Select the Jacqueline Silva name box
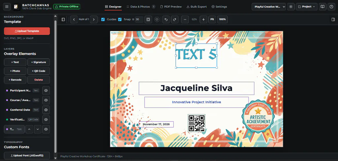The image size is (338, 161). click(196, 88)
